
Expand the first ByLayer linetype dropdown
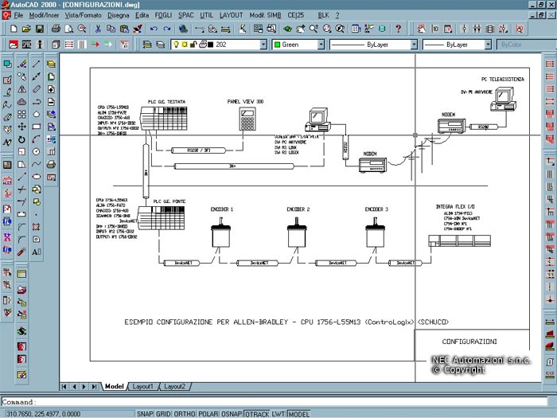[414, 45]
